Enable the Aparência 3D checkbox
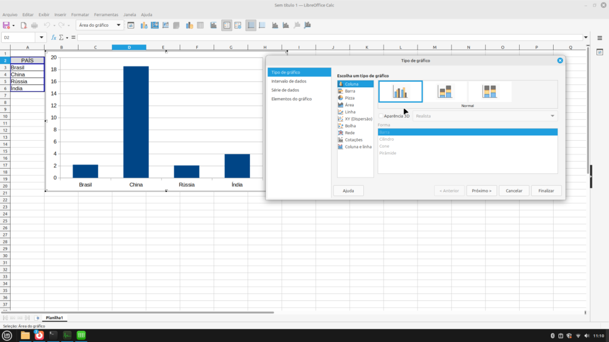Image resolution: width=609 pixels, height=342 pixels. pos(381,116)
